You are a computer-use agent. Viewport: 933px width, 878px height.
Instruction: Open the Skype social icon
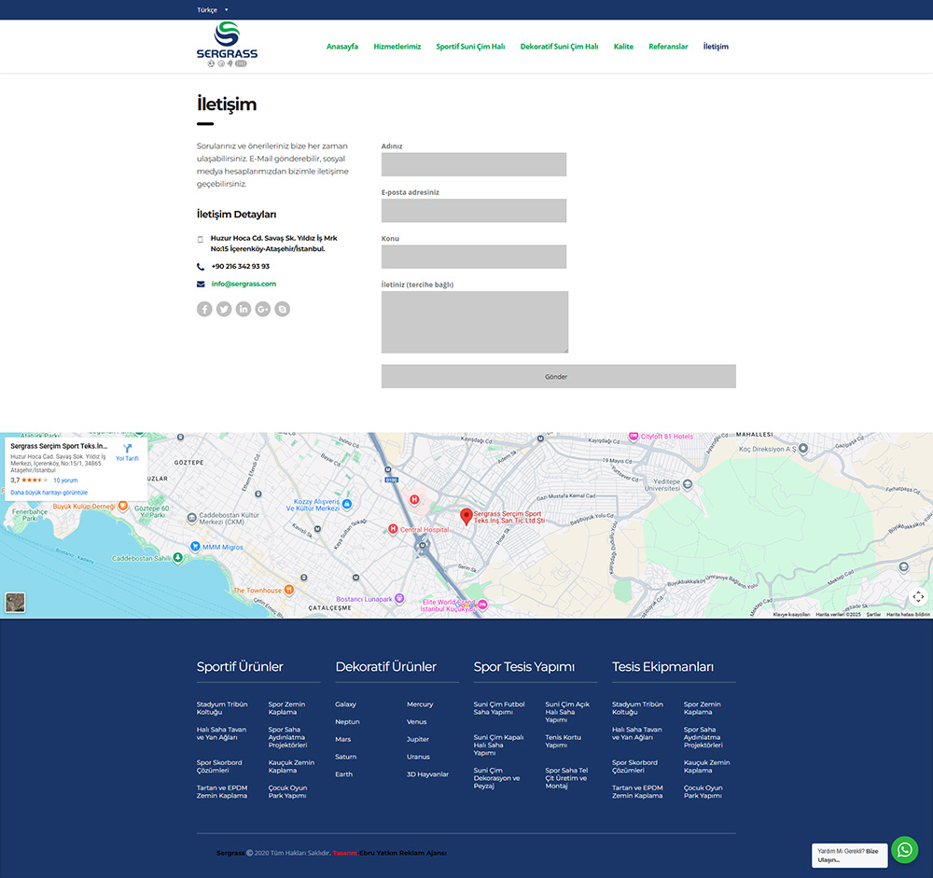pyautogui.click(x=282, y=309)
